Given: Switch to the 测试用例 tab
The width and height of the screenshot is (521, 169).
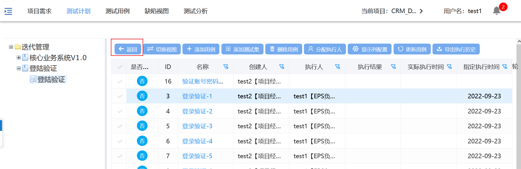Looking at the screenshot, I should pos(117,11).
